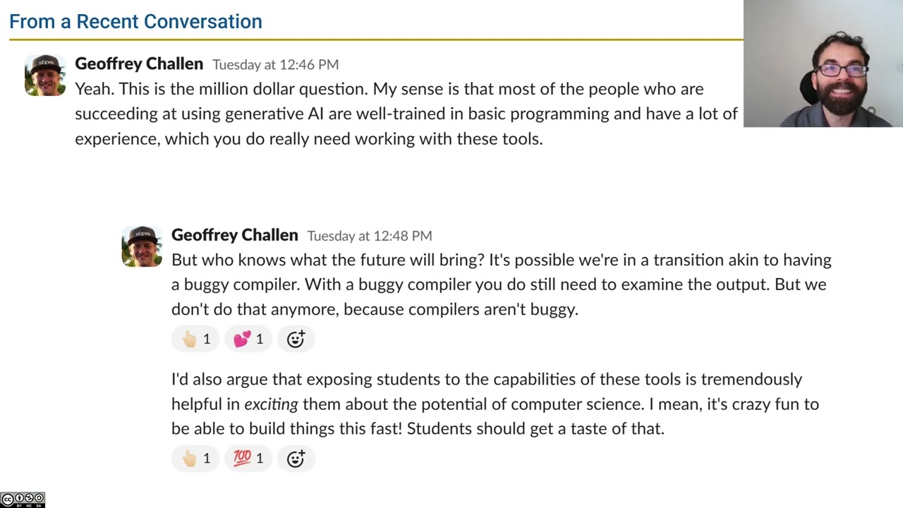This screenshot has height=508, width=903.
Task: Click the italicized word exciting
Action: pyautogui.click(x=271, y=404)
